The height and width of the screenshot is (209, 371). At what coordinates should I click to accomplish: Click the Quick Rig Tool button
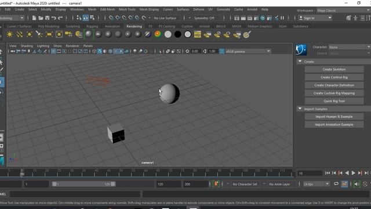click(334, 101)
